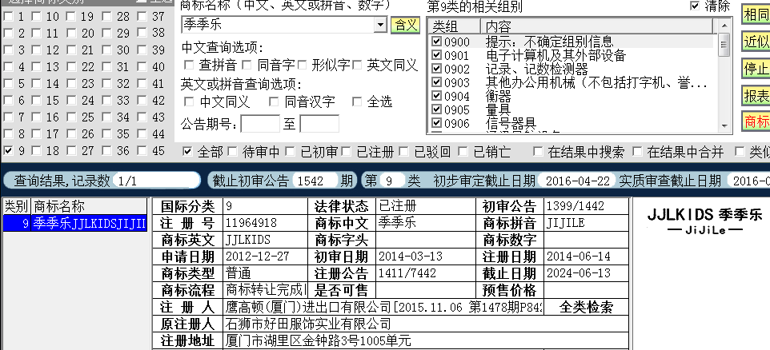
Task: Click the first 公告期号 start field
Action: click(260, 124)
